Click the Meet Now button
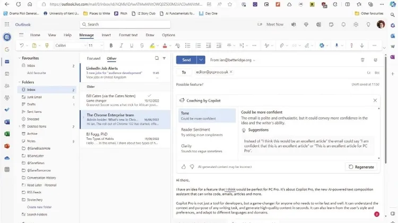Image resolution: width=398 pixels, height=223 pixels. (x=270, y=24)
